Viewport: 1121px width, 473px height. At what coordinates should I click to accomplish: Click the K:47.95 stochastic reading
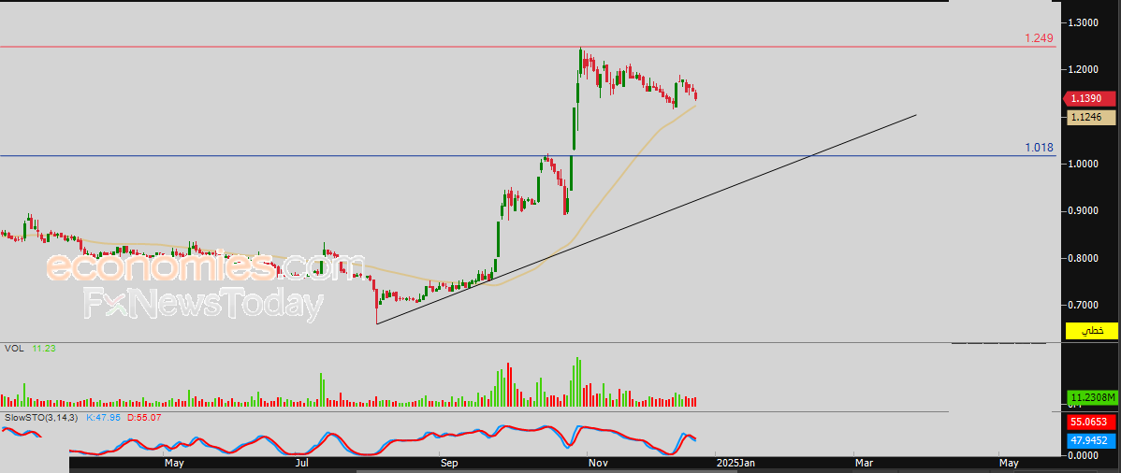click(104, 417)
